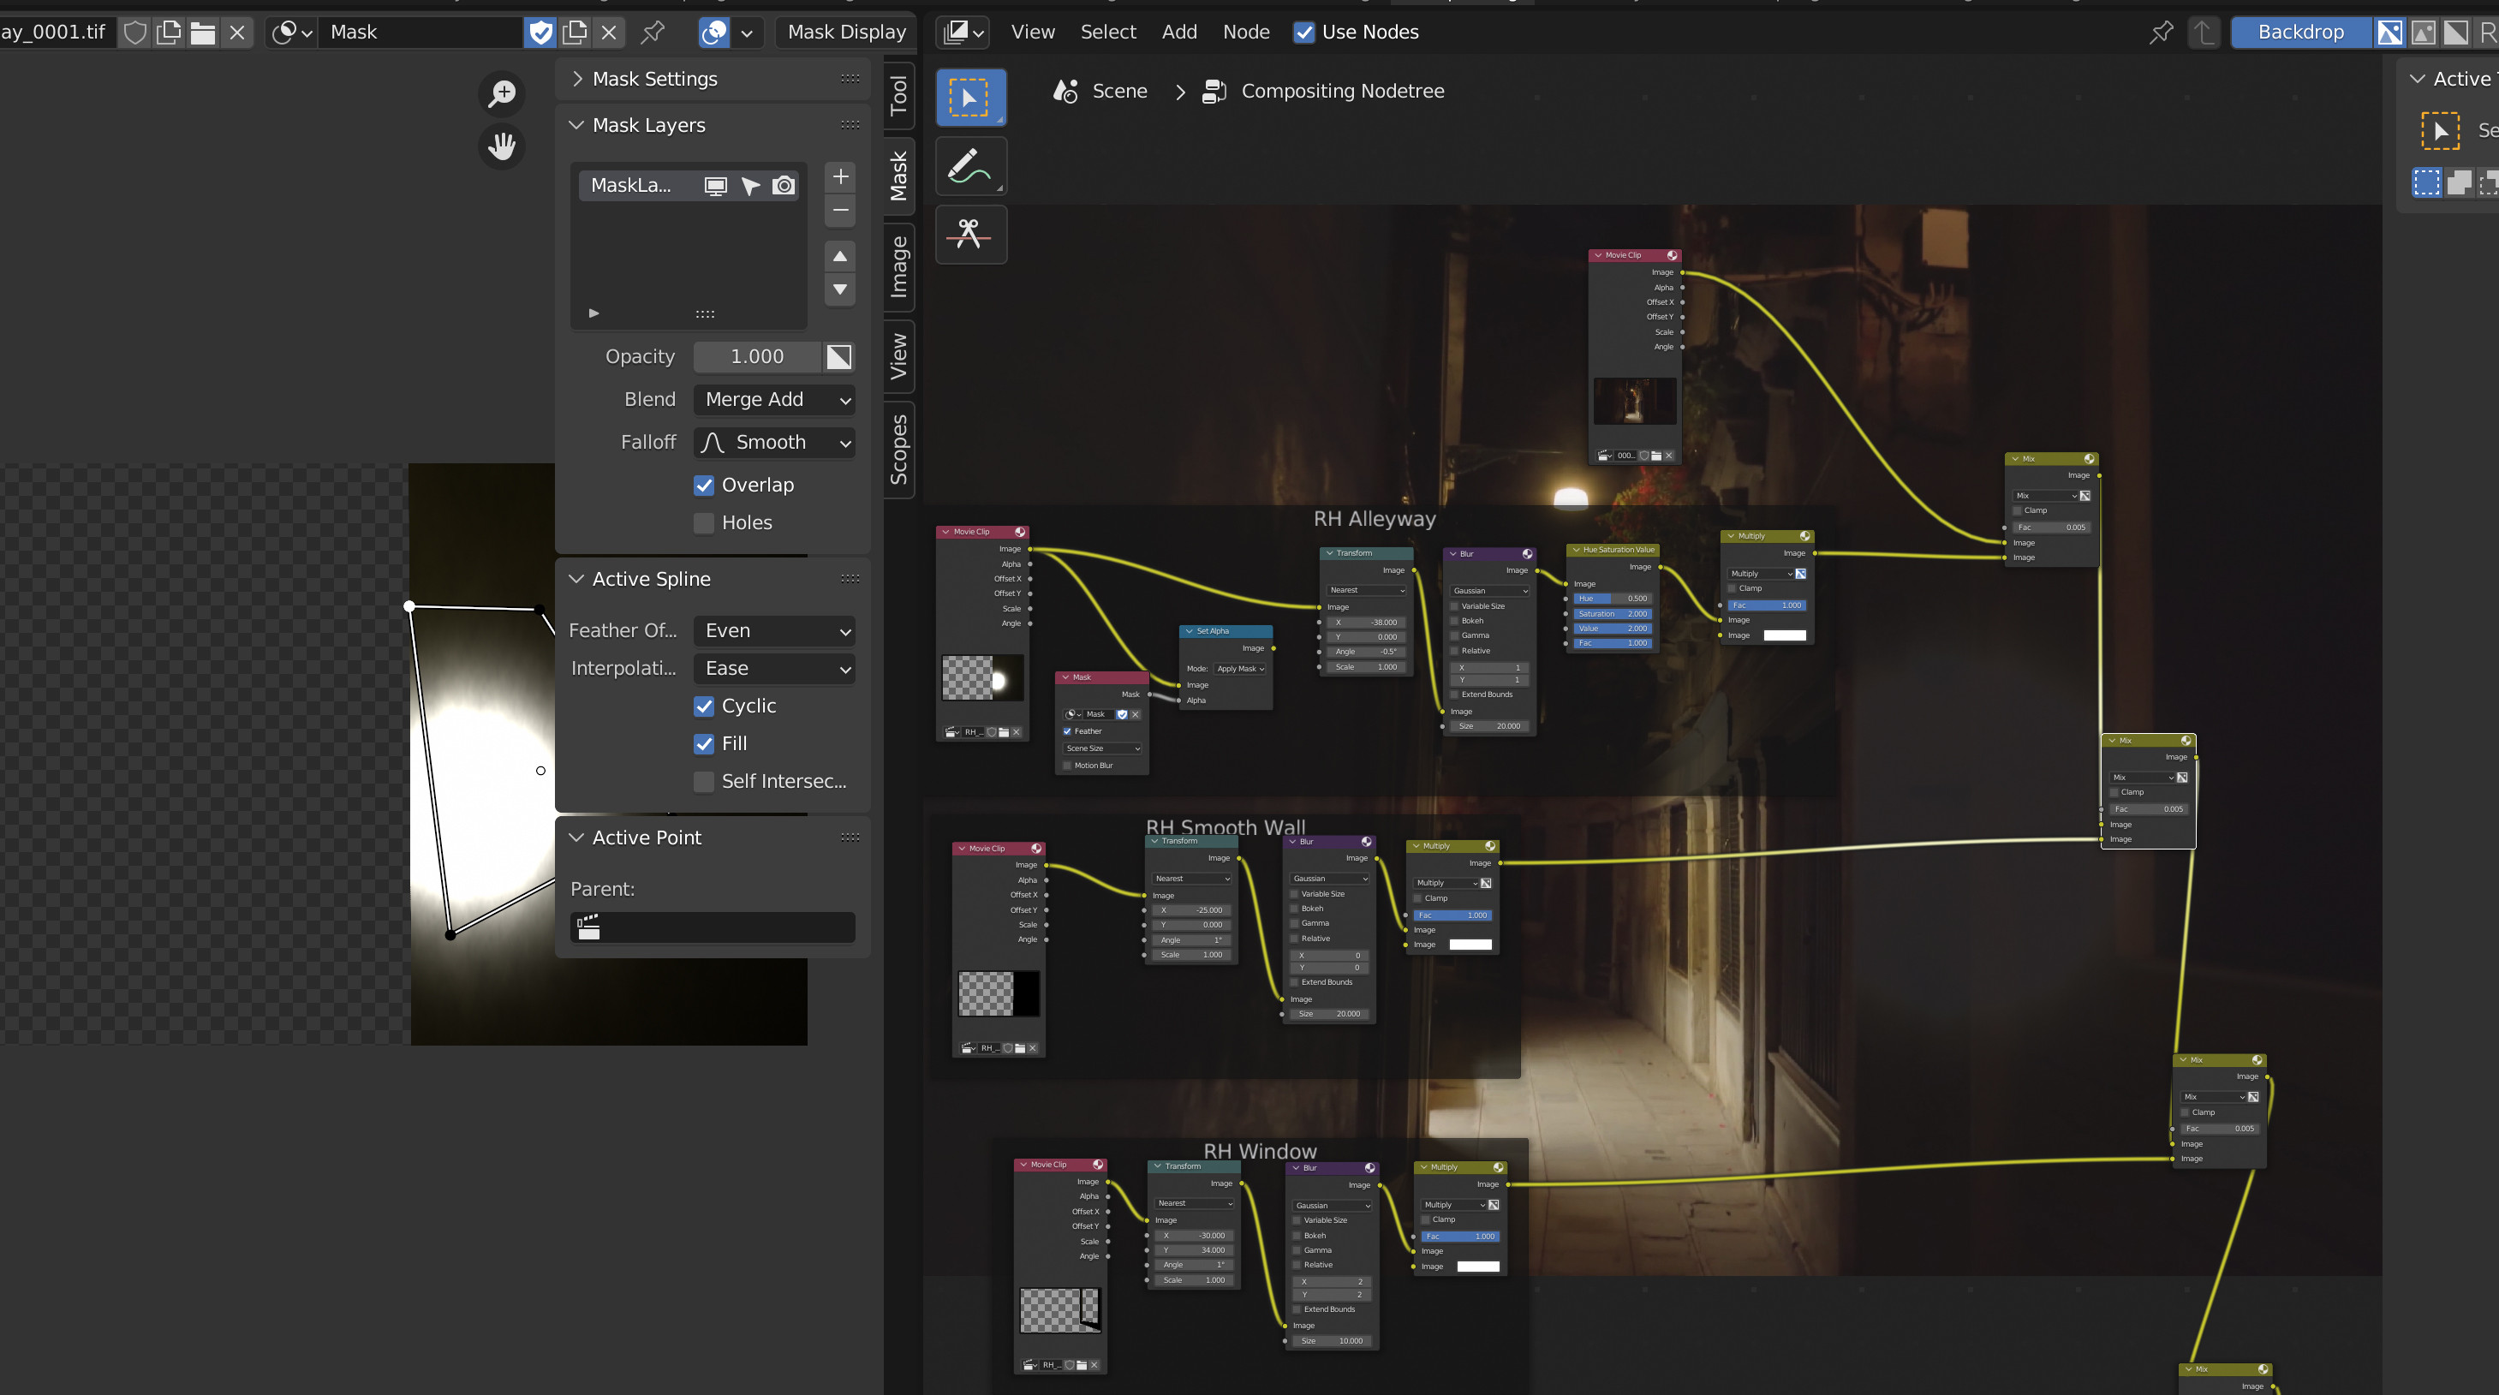Click Hue 0.500 slider in Hue Saturation node

(x=1612, y=599)
